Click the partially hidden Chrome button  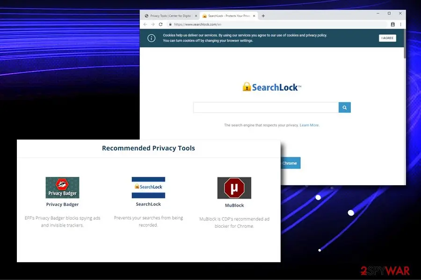290,163
